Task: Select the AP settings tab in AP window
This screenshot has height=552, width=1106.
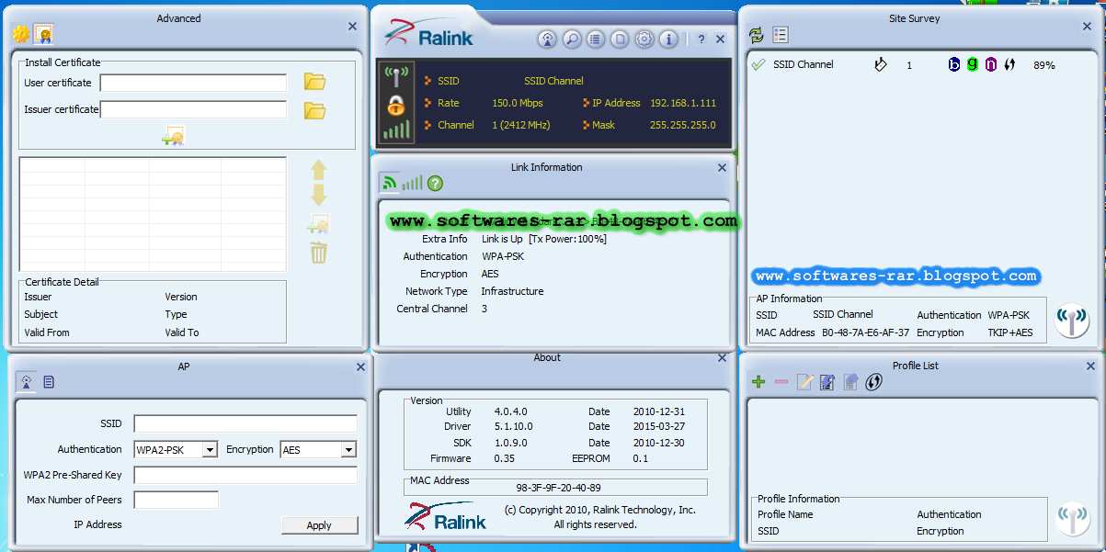Action: [27, 382]
